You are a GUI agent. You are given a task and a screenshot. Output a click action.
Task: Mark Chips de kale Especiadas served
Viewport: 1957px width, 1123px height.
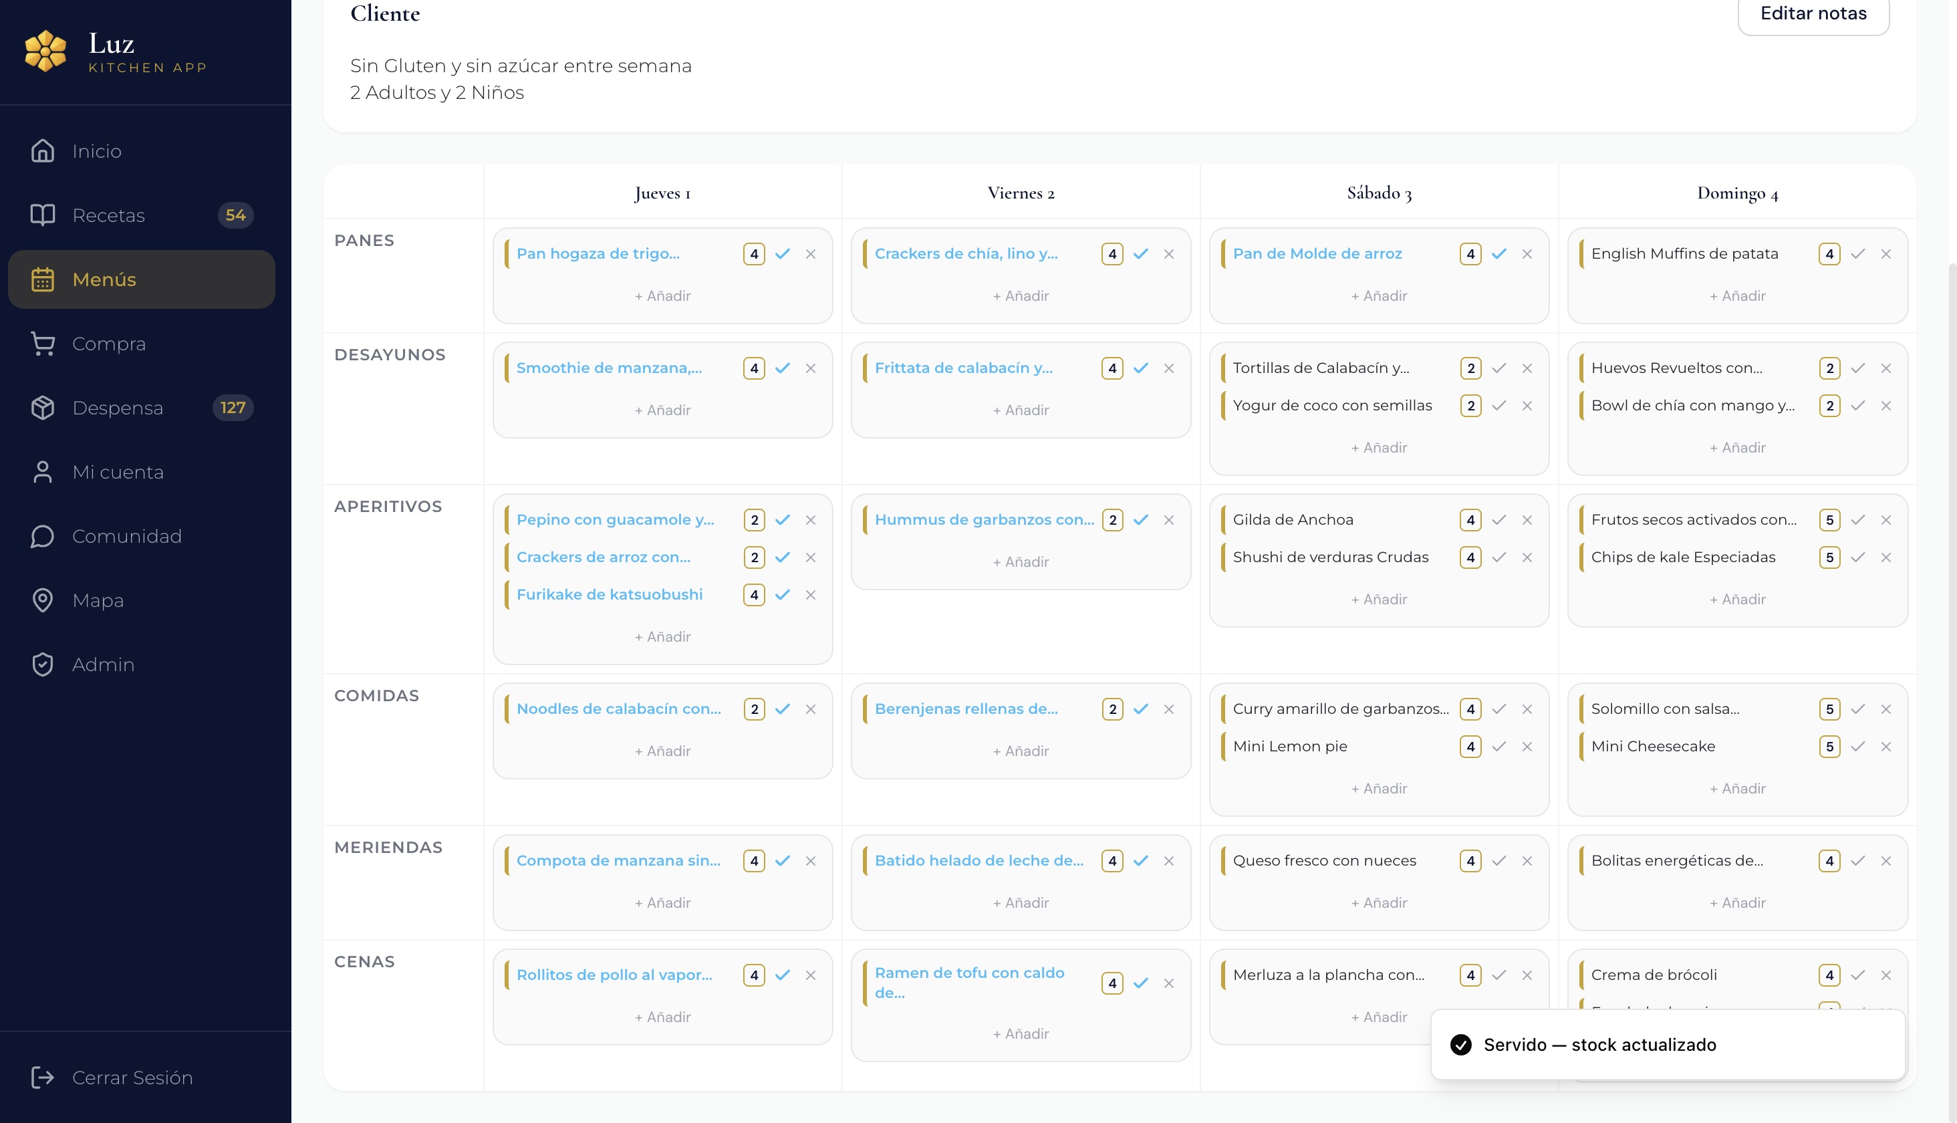click(x=1858, y=557)
